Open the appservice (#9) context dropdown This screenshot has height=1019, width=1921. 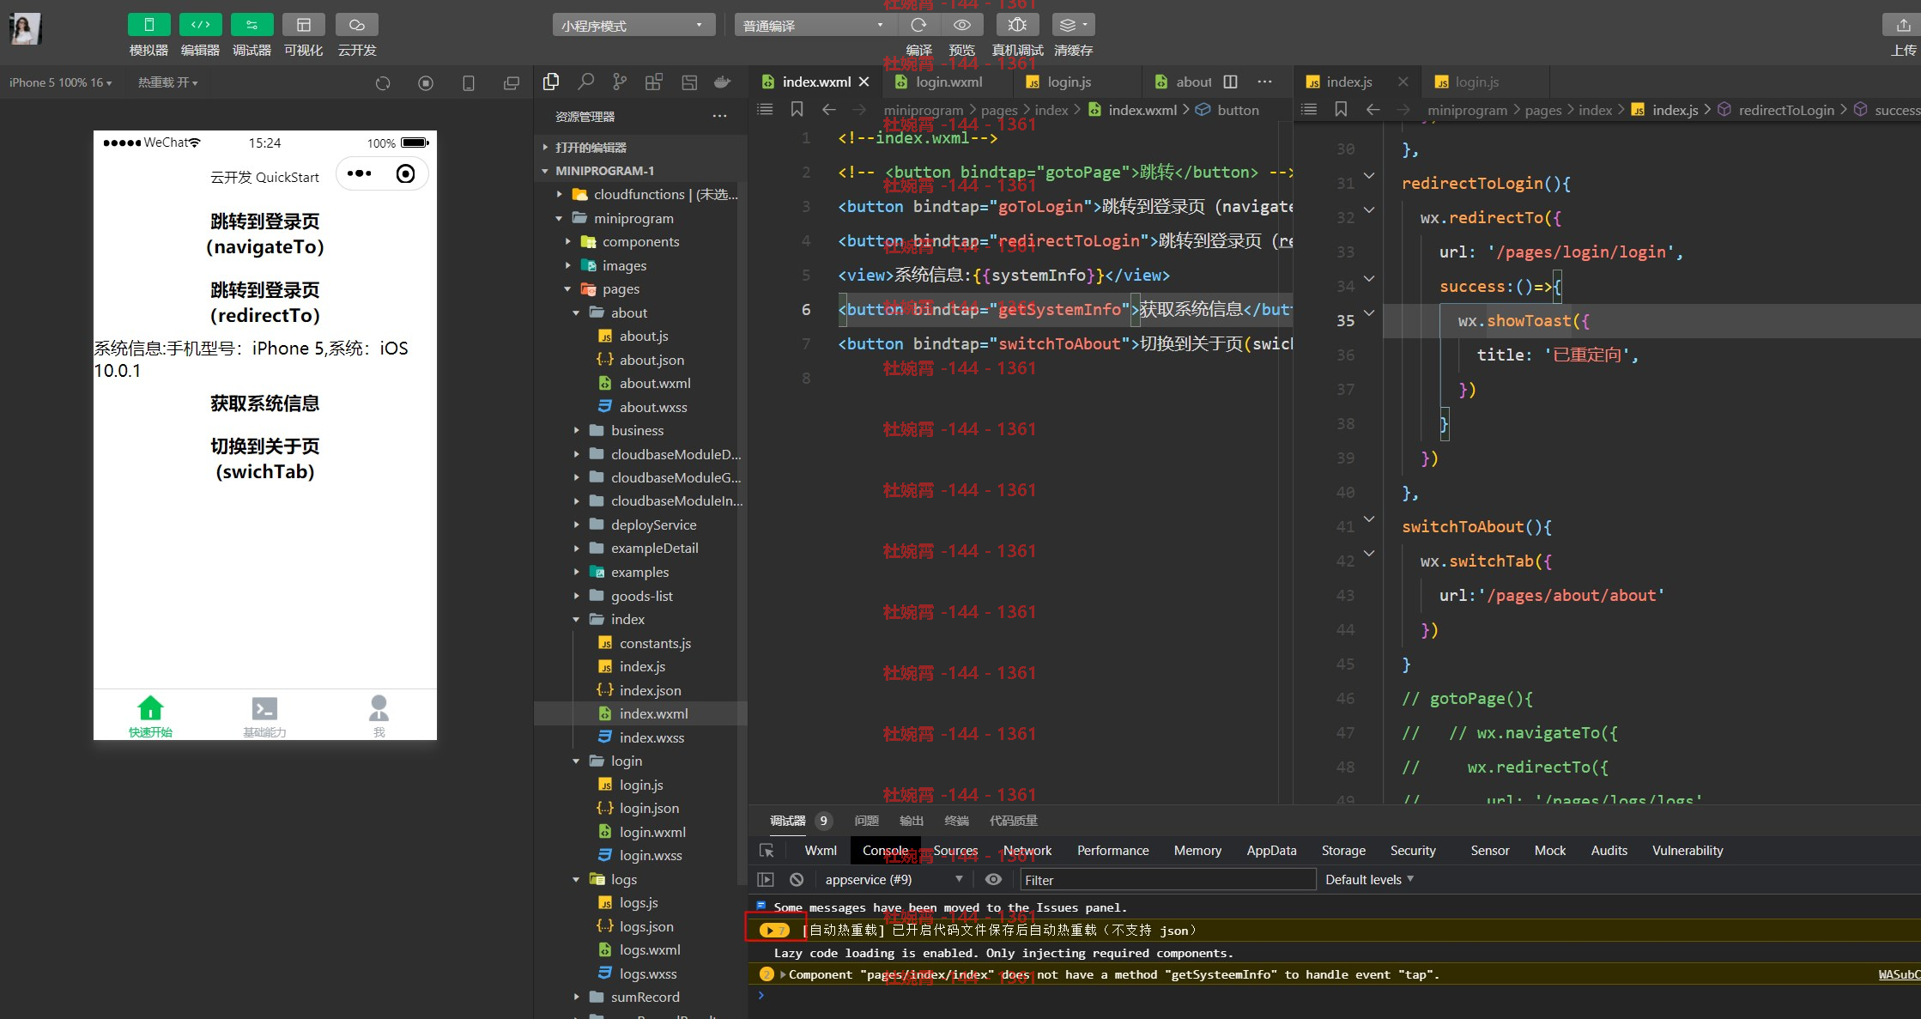coord(893,880)
